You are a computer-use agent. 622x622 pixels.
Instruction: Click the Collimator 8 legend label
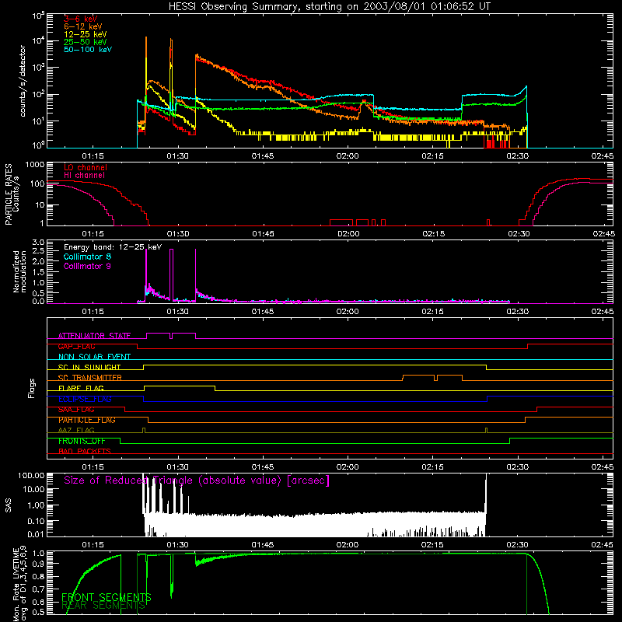click(x=87, y=257)
